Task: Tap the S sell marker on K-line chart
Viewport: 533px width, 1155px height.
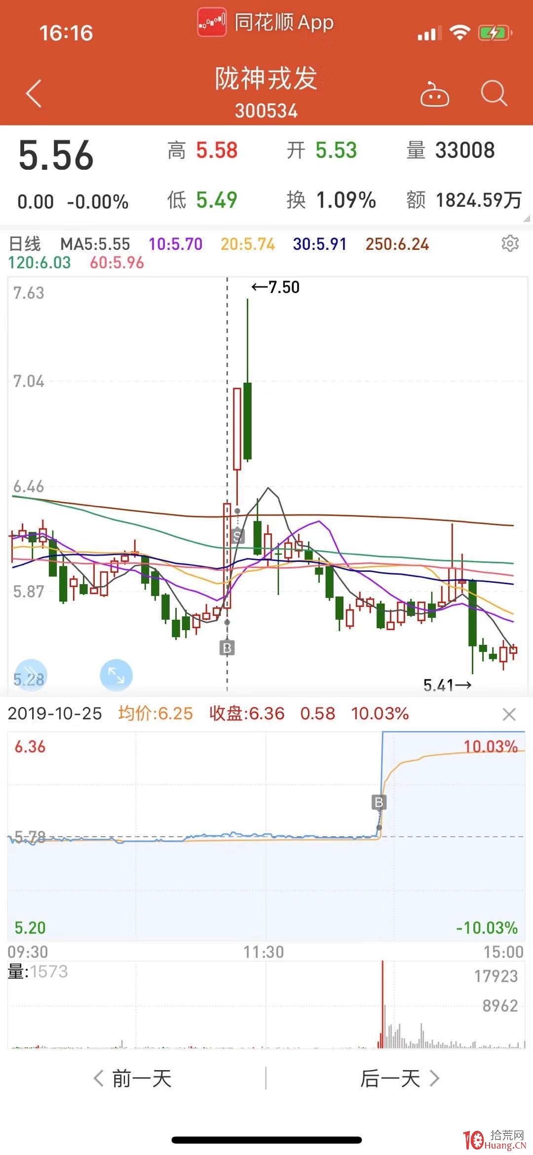Action: coord(237,536)
